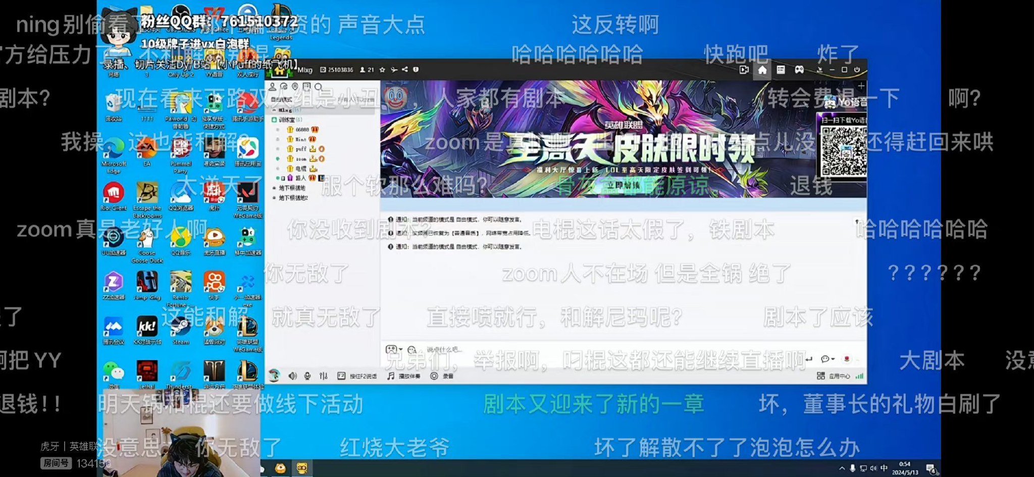The image size is (1034, 477).
Task: Mute the speaker icon in the voice toolbar
Action: coord(292,376)
